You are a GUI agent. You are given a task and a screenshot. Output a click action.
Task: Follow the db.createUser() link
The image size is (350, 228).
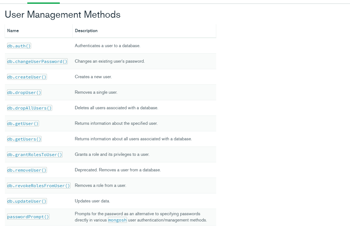(27, 77)
